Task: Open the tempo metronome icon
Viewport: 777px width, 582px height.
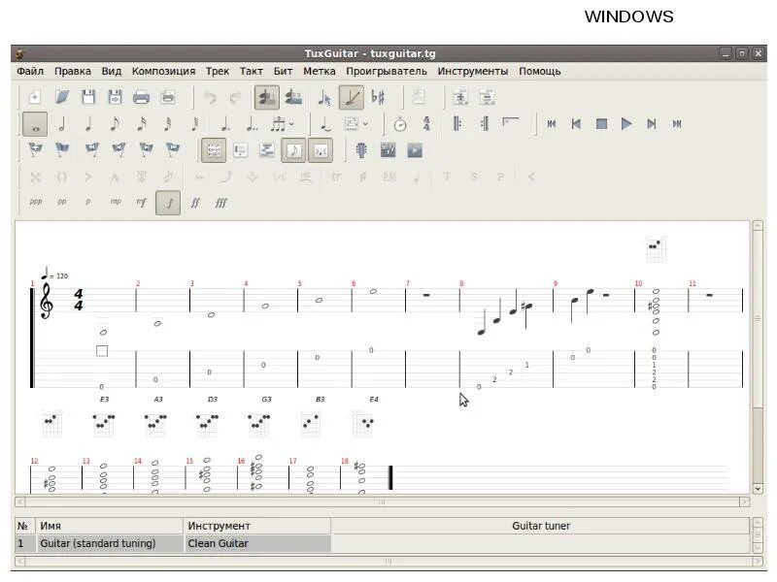Action: click(400, 124)
